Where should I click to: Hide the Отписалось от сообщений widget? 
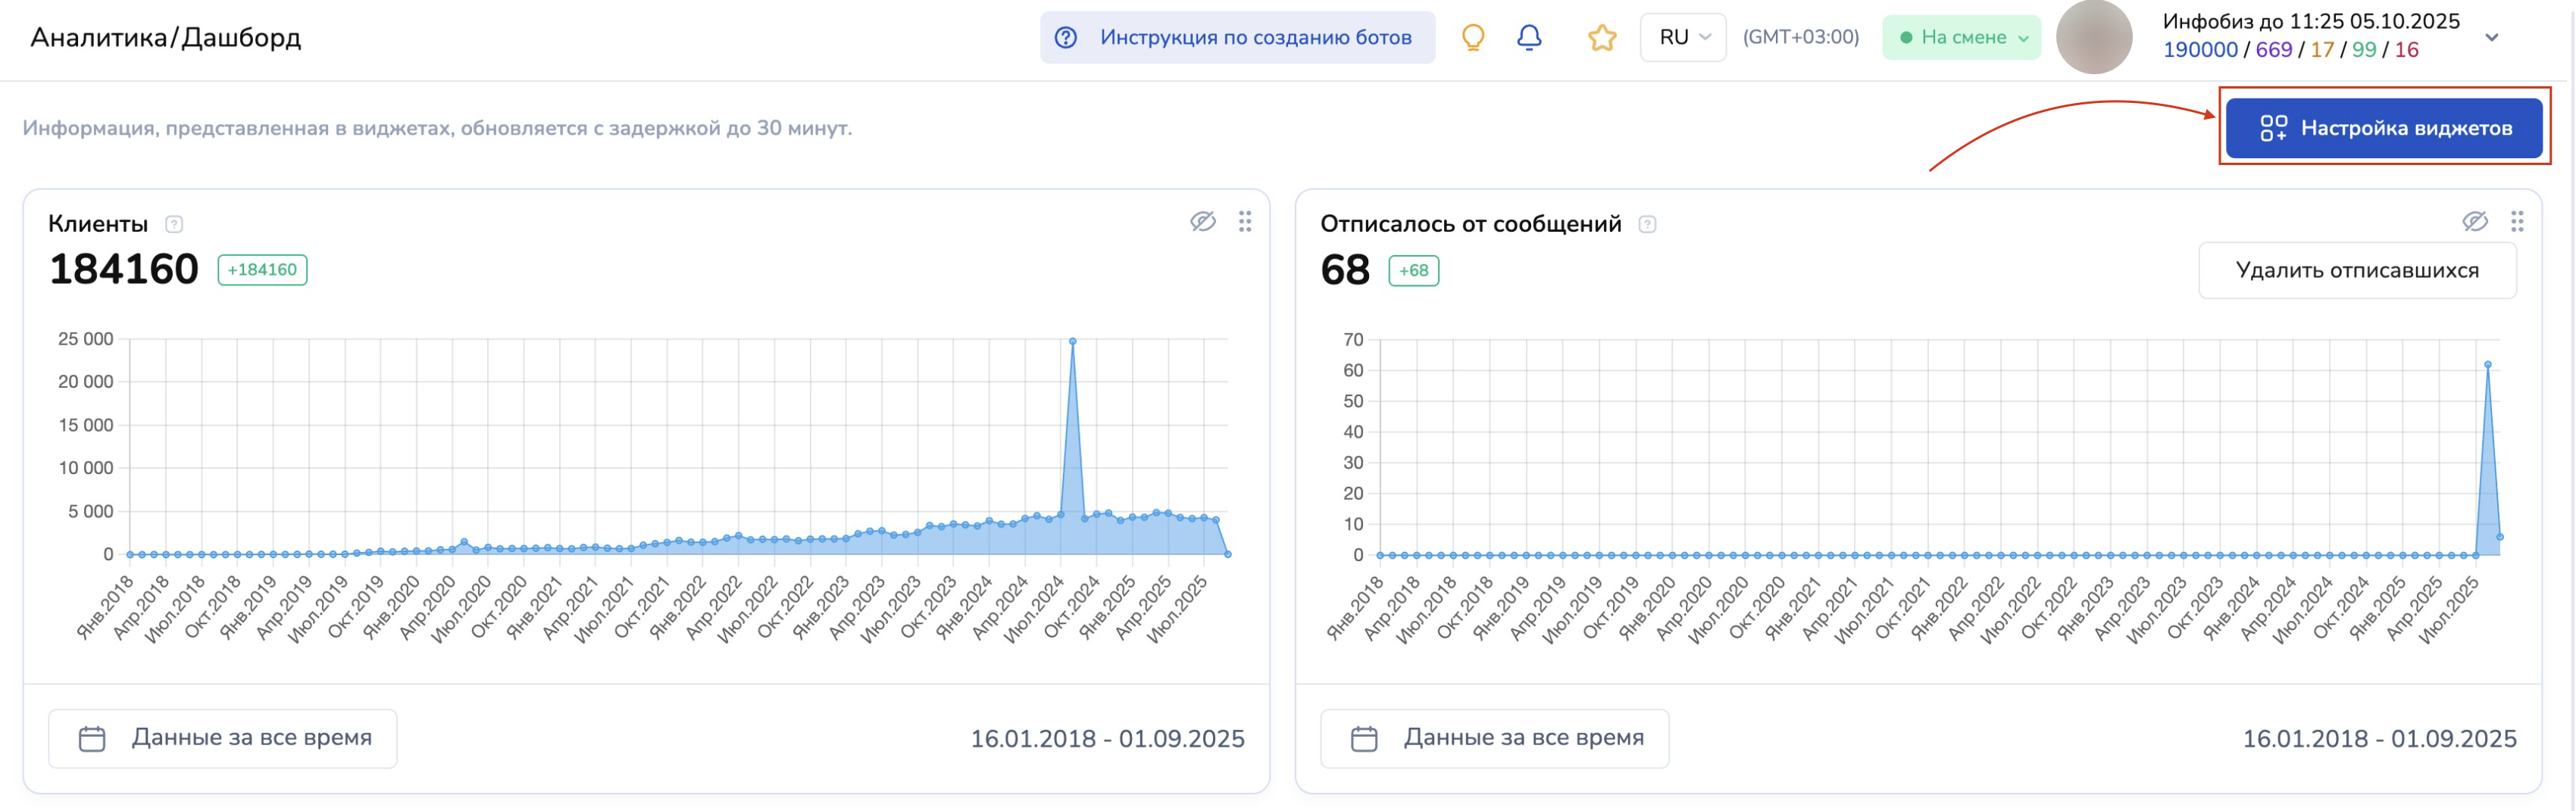coord(2474,221)
